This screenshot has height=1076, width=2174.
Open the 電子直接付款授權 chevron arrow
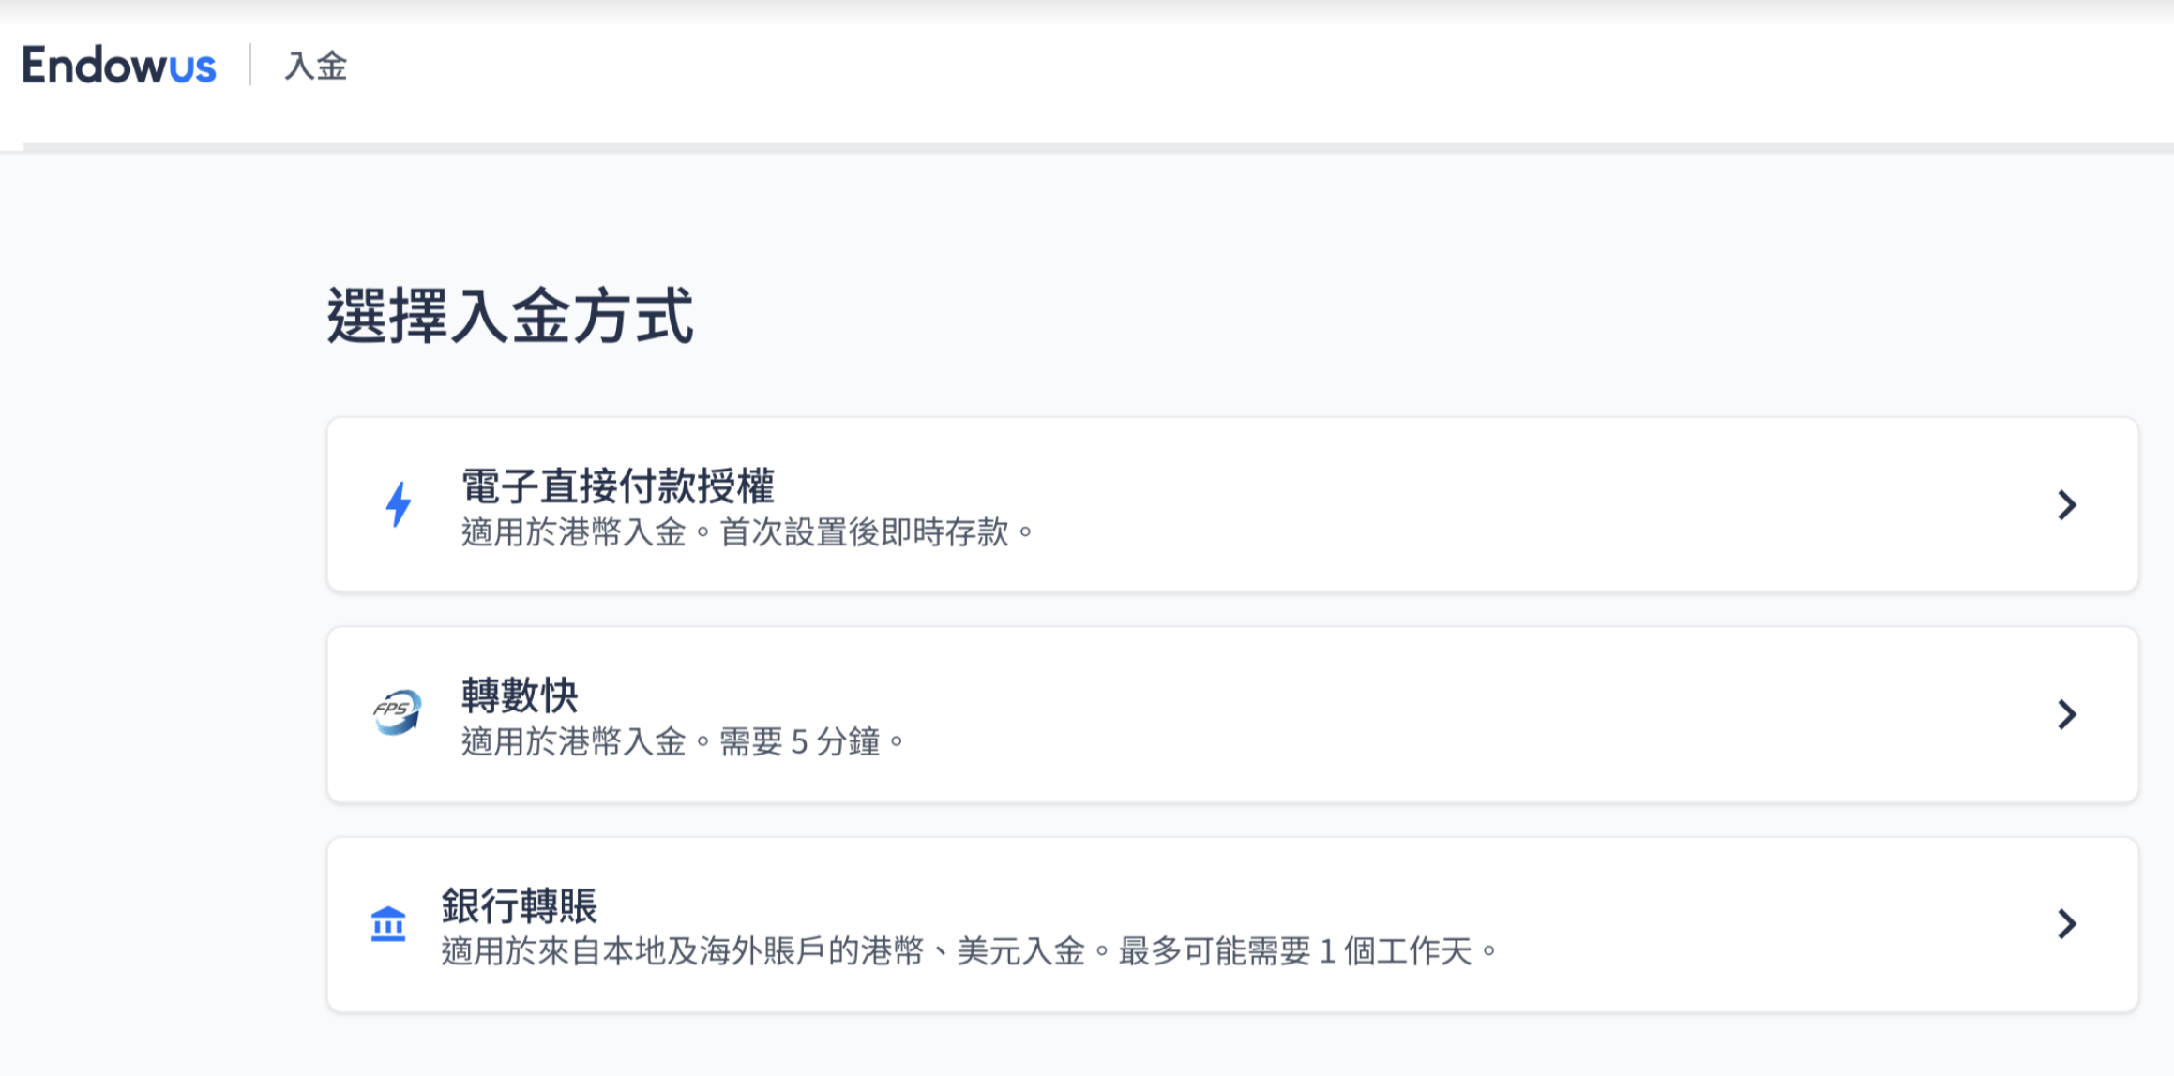pyautogui.click(x=2067, y=505)
